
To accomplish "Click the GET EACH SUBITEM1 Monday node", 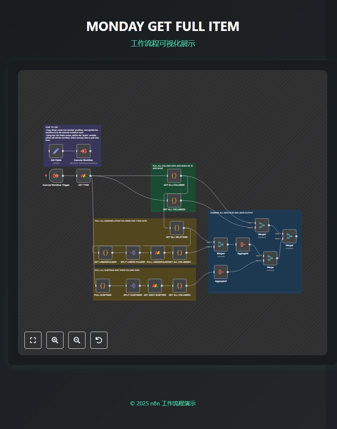I will 155,286.
